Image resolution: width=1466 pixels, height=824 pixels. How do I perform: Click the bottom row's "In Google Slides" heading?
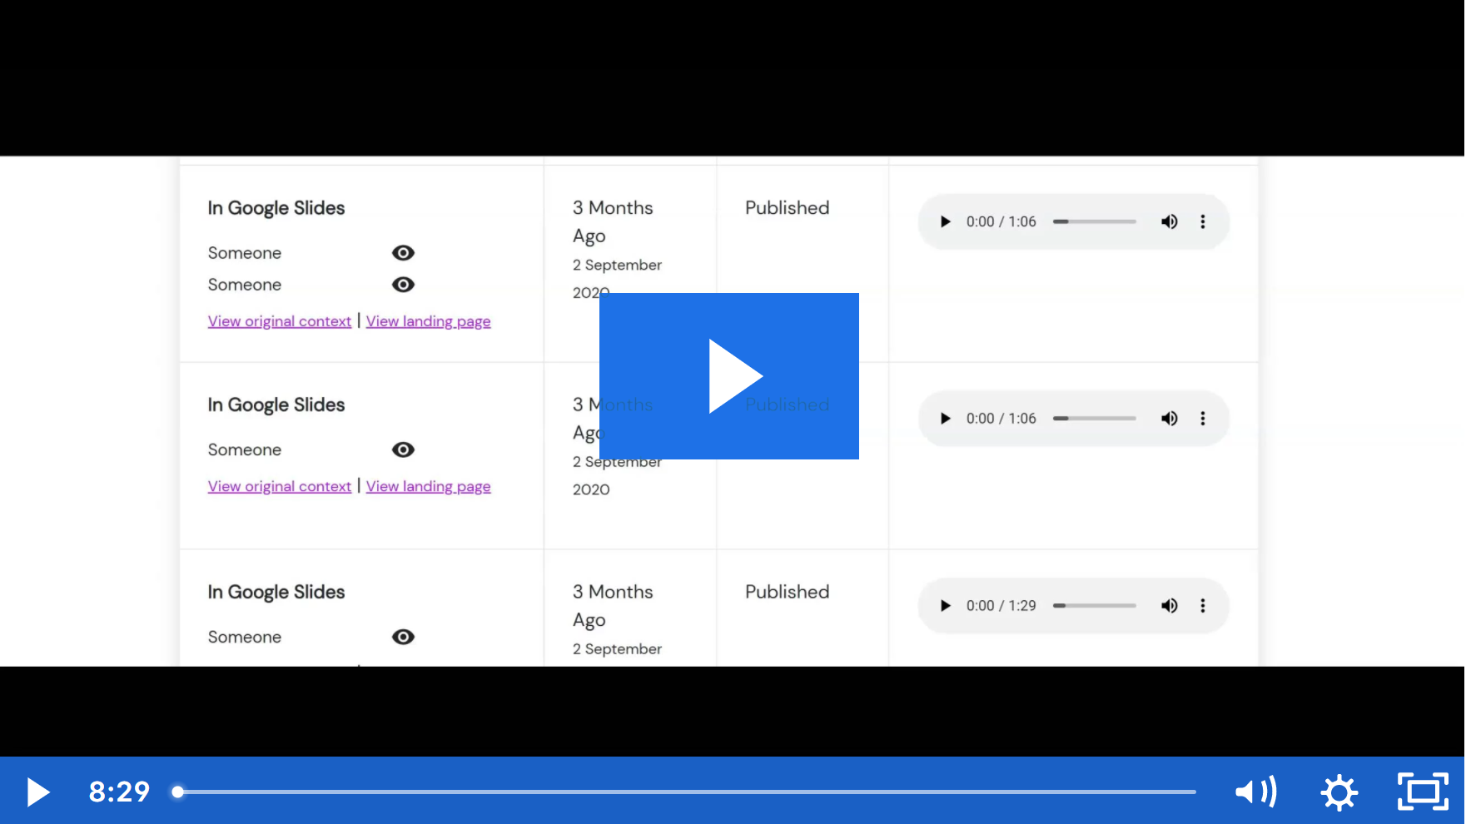tap(276, 593)
